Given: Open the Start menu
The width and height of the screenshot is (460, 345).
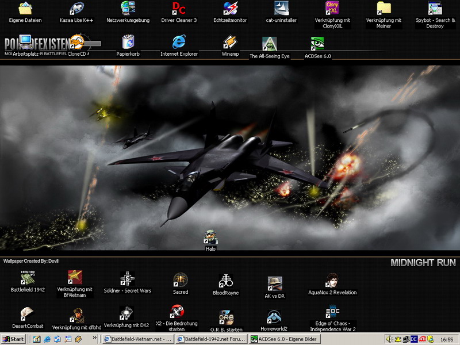Looking at the screenshot, I should coord(13,339).
